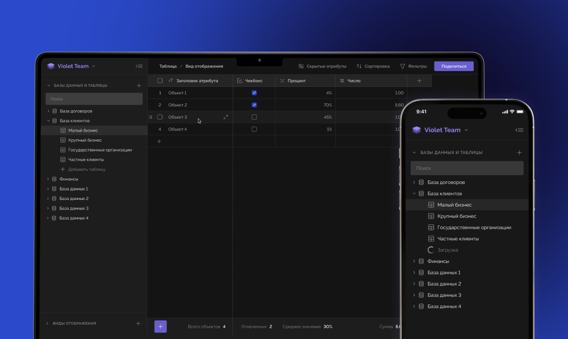
Task: Click the drag handle of the Объект 3 row
Action: (151, 117)
